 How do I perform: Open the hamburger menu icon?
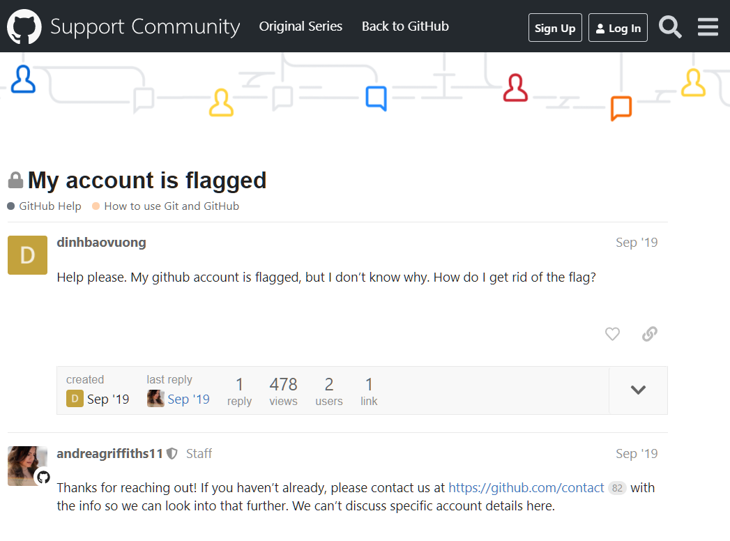pyautogui.click(x=708, y=27)
